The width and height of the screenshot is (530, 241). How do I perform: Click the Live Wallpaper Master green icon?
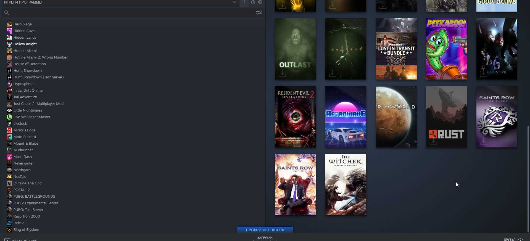9,117
